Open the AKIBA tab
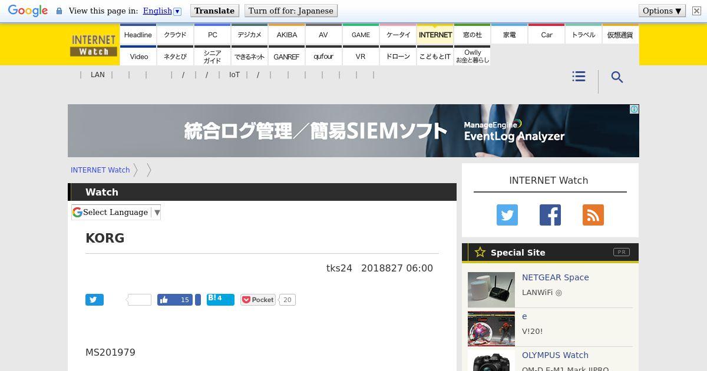The width and height of the screenshot is (707, 371). [286, 35]
